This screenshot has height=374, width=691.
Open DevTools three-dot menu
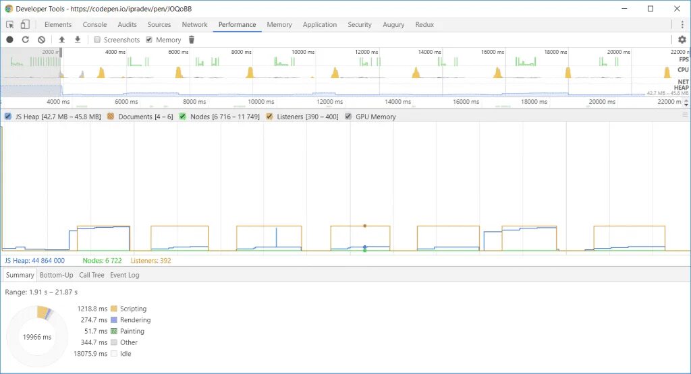pos(682,25)
